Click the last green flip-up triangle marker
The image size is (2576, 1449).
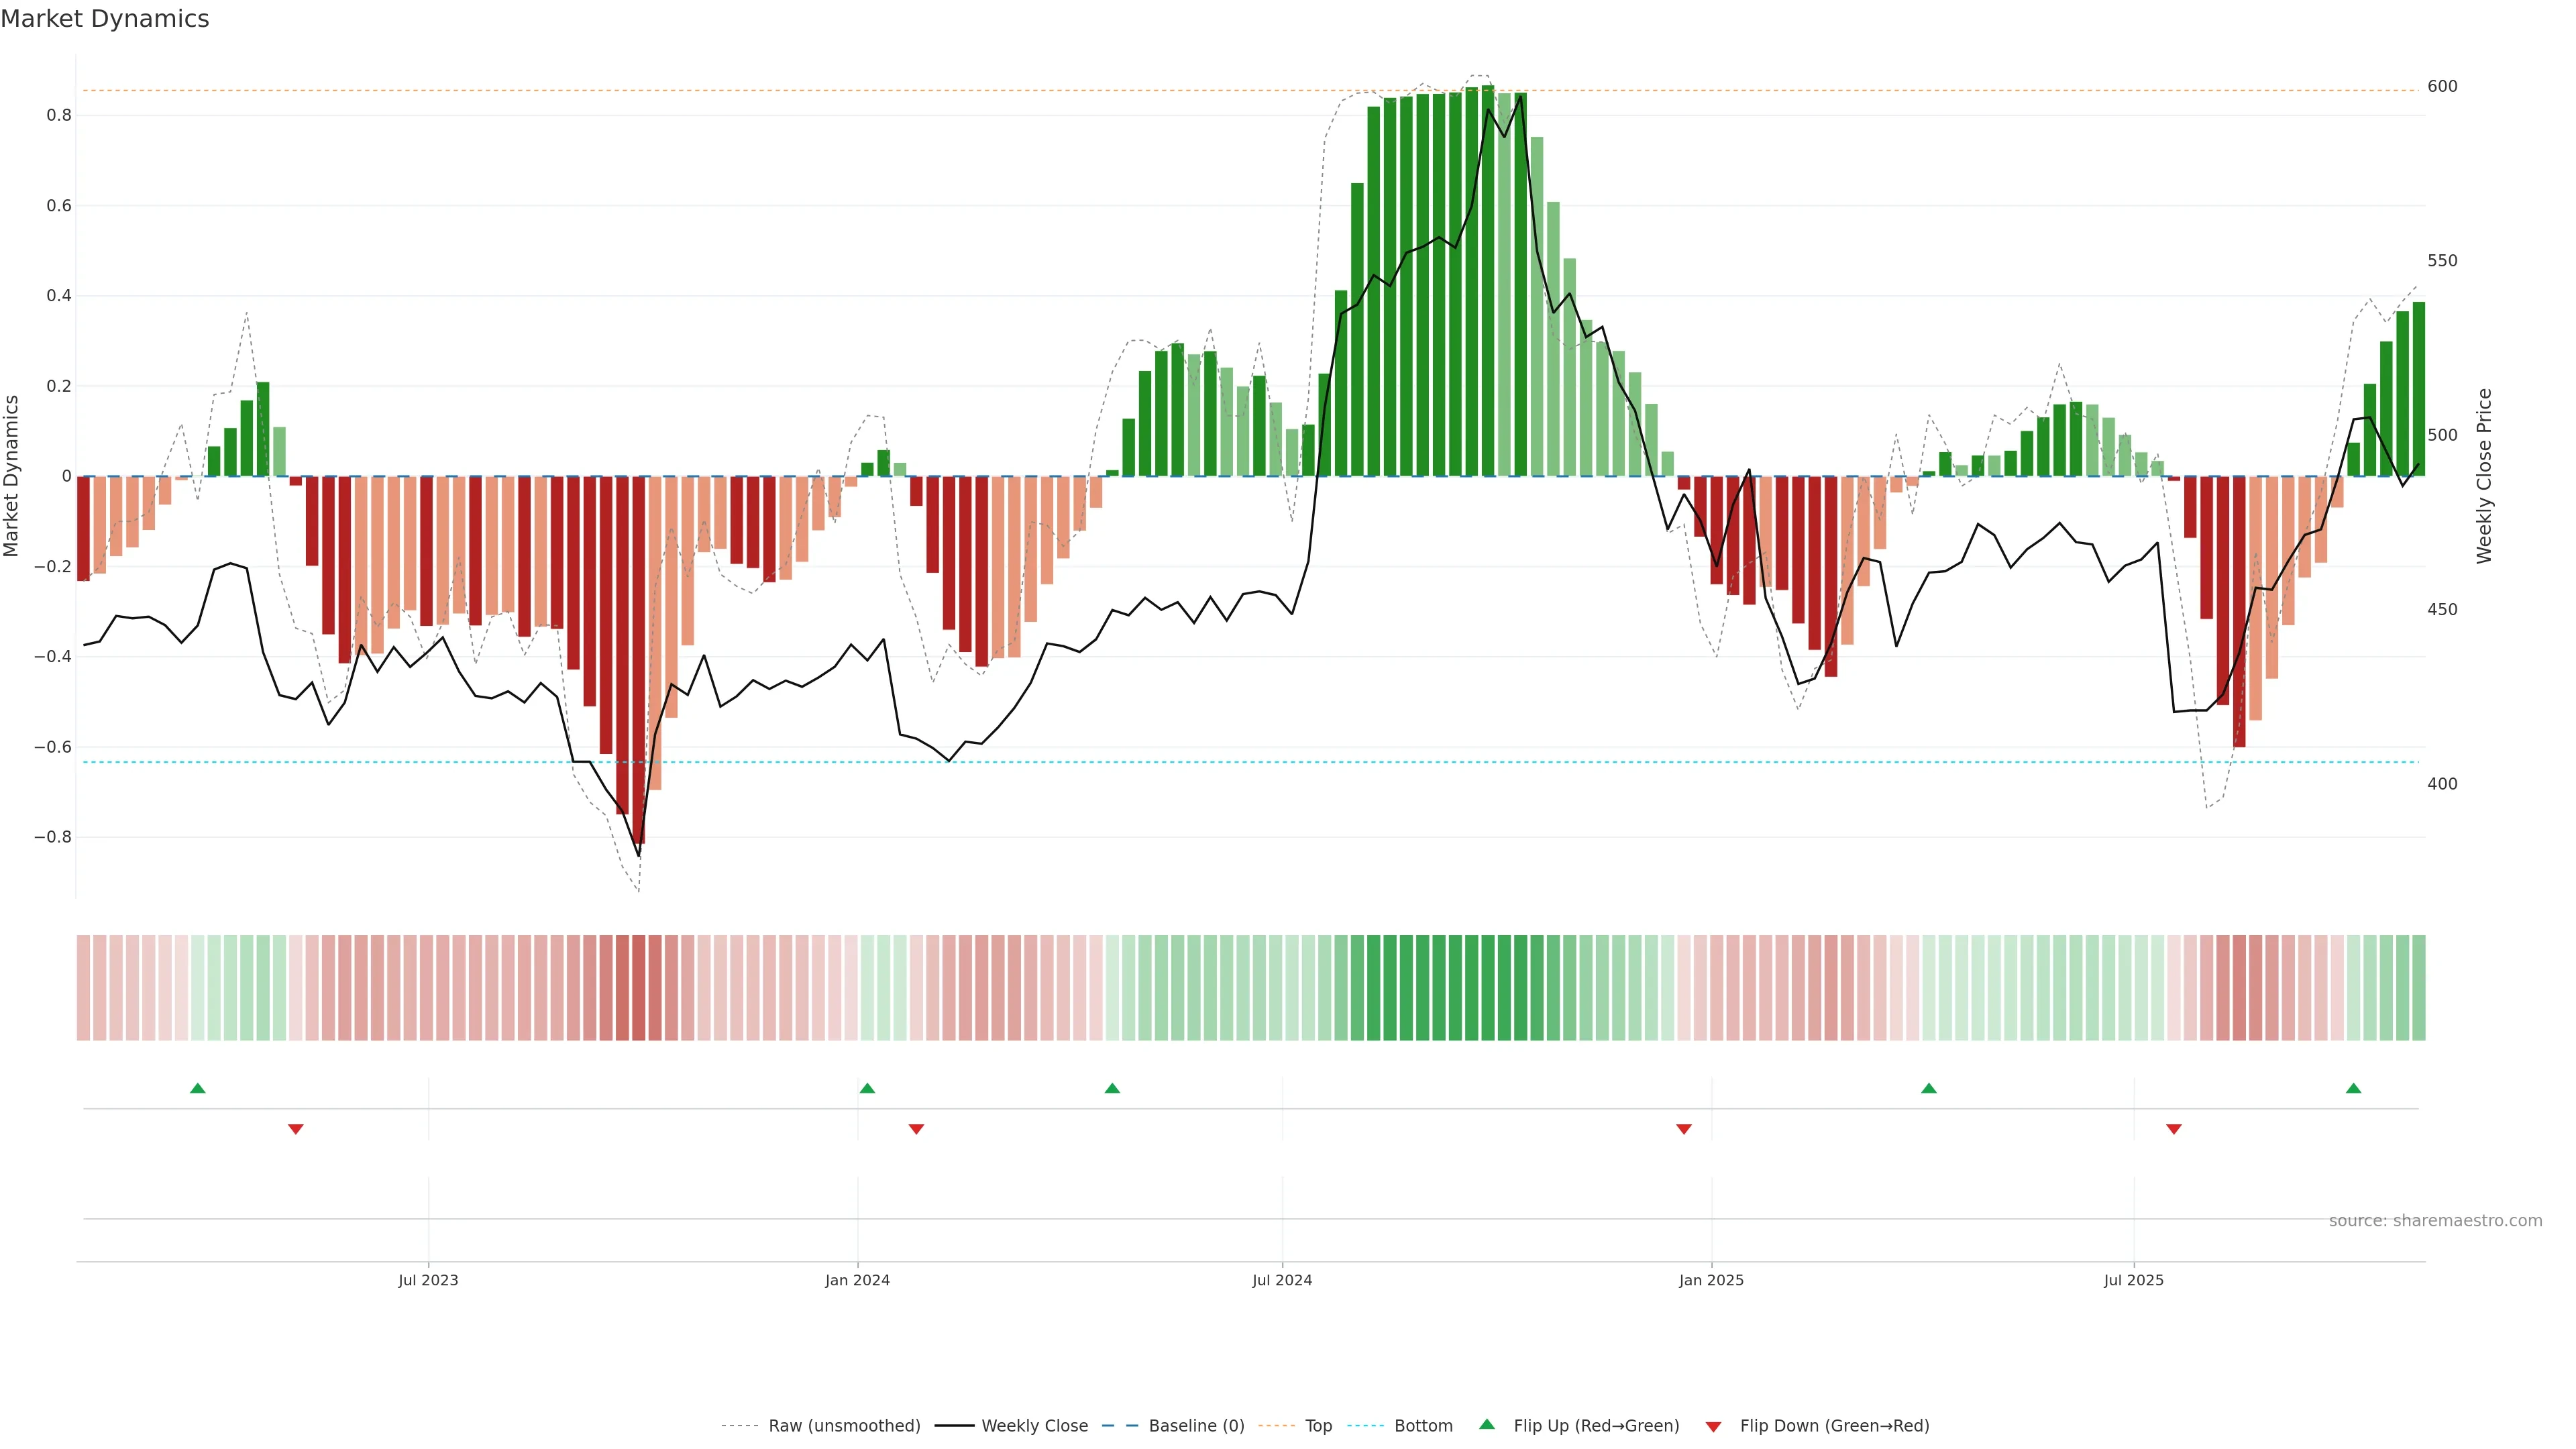click(2353, 1088)
